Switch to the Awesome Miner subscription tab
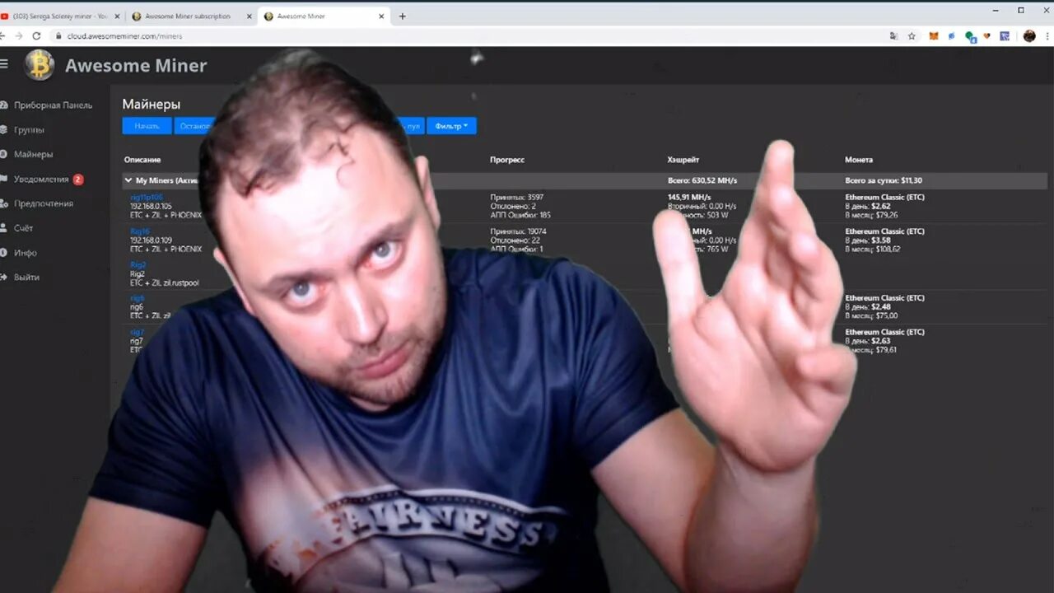Viewport: 1054px width, 593px height. [191, 16]
